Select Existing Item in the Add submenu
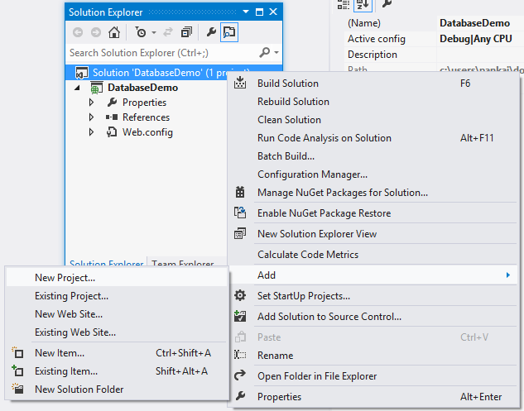The image size is (524, 411). click(117, 371)
